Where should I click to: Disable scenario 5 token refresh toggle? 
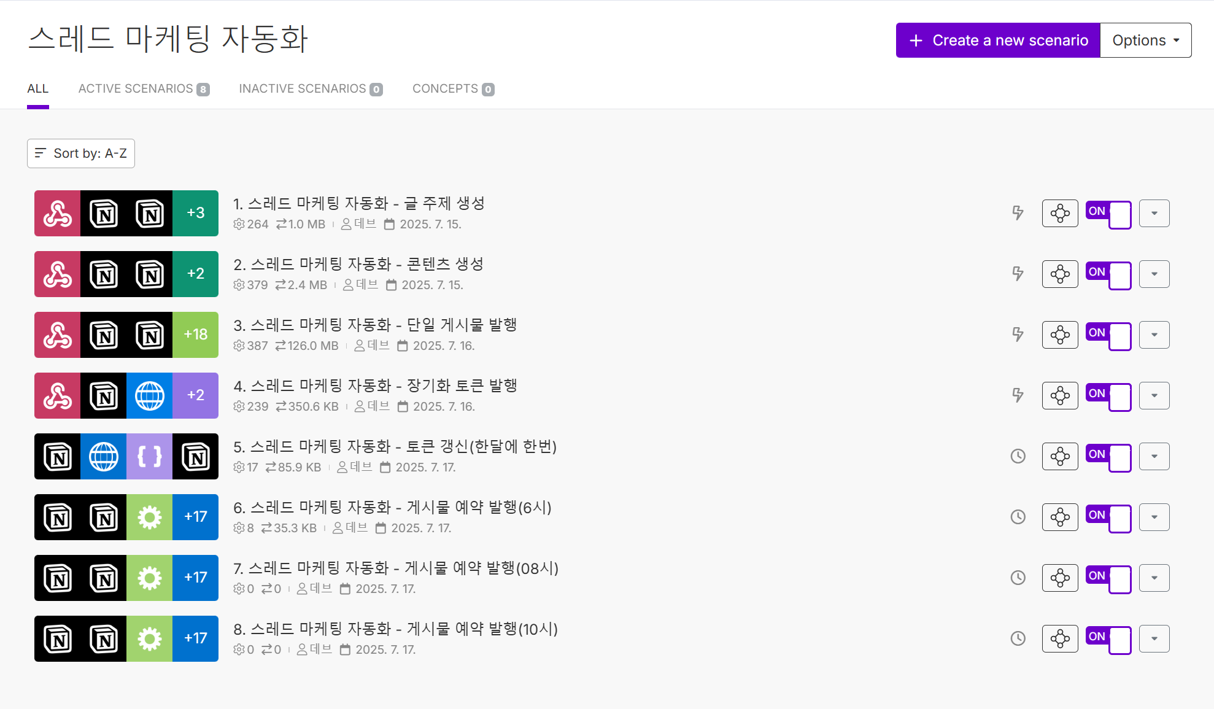pyautogui.click(x=1108, y=457)
